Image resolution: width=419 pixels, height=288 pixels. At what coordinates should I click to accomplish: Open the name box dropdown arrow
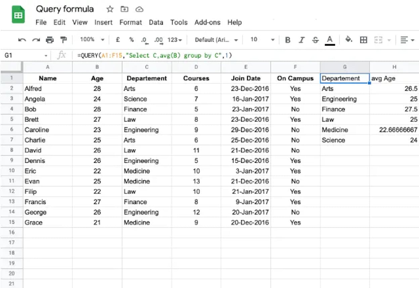coord(46,56)
